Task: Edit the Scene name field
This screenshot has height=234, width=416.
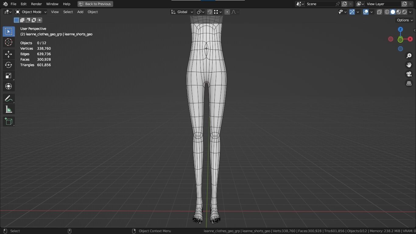Action: point(320,4)
